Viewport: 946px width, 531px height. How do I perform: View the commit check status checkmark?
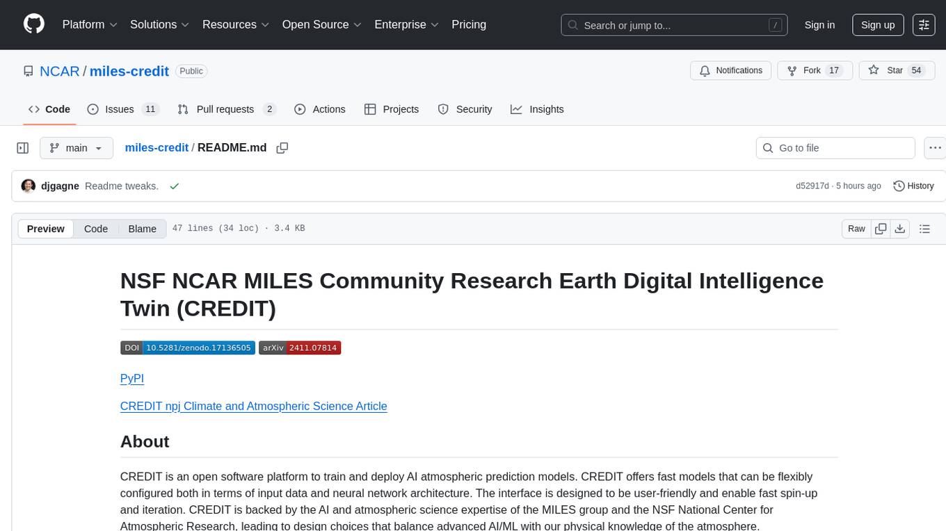coord(174,186)
